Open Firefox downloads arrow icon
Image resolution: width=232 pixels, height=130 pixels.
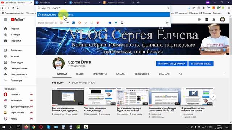(189, 8)
